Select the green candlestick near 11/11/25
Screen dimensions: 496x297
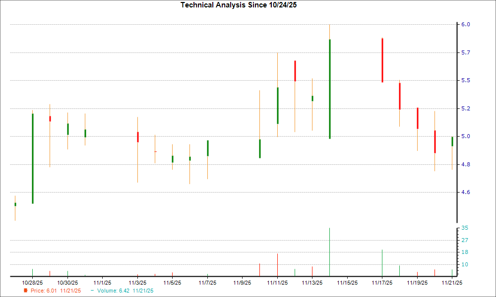coord(277,104)
